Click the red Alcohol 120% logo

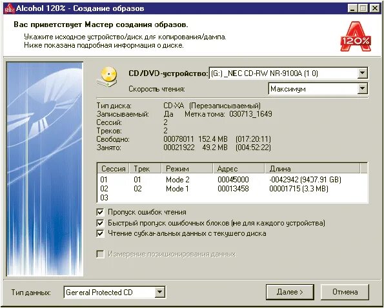point(356,37)
